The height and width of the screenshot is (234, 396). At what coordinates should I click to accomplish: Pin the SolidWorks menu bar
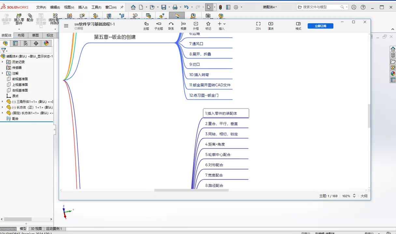(x=122, y=7)
